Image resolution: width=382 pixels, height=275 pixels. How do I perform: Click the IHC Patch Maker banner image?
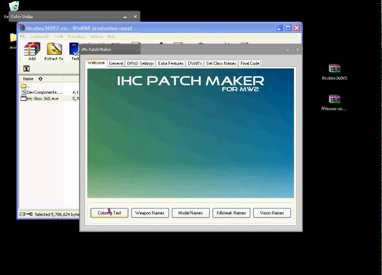point(191,133)
